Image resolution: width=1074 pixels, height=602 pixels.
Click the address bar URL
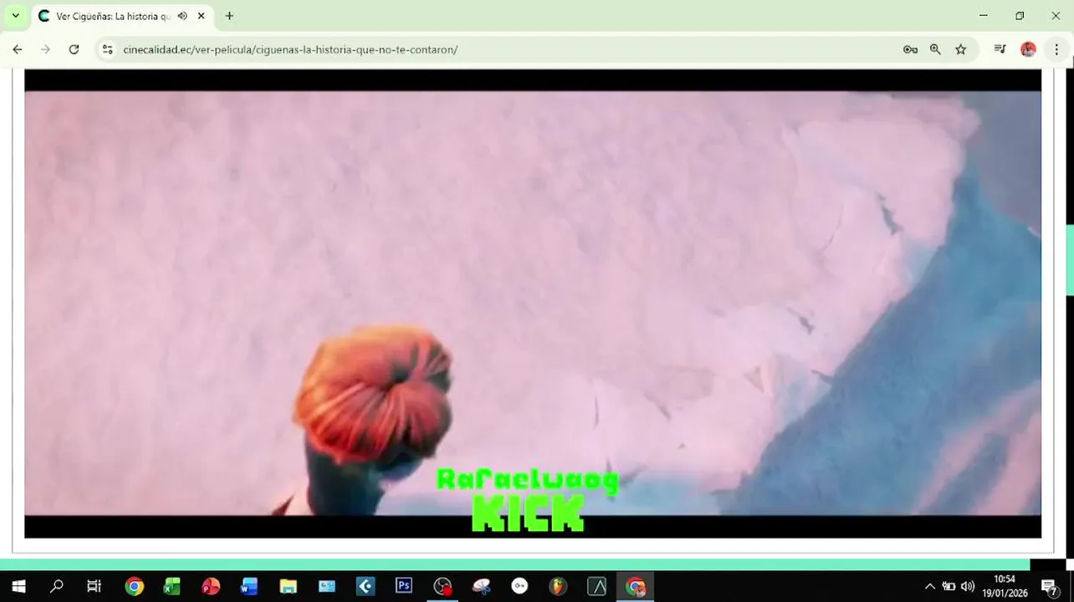[x=290, y=49]
